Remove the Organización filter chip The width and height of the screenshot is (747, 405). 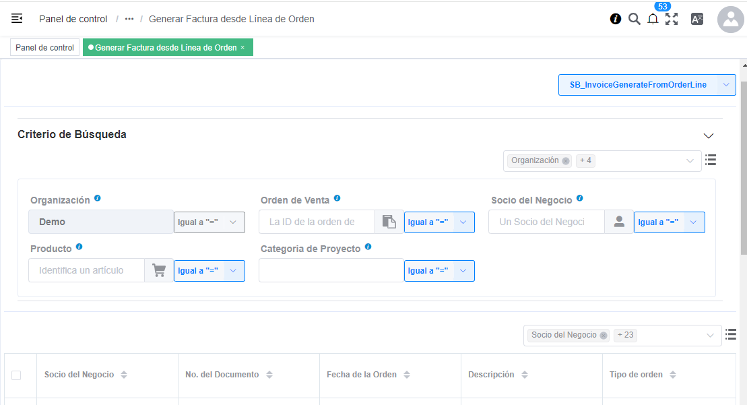click(x=565, y=160)
